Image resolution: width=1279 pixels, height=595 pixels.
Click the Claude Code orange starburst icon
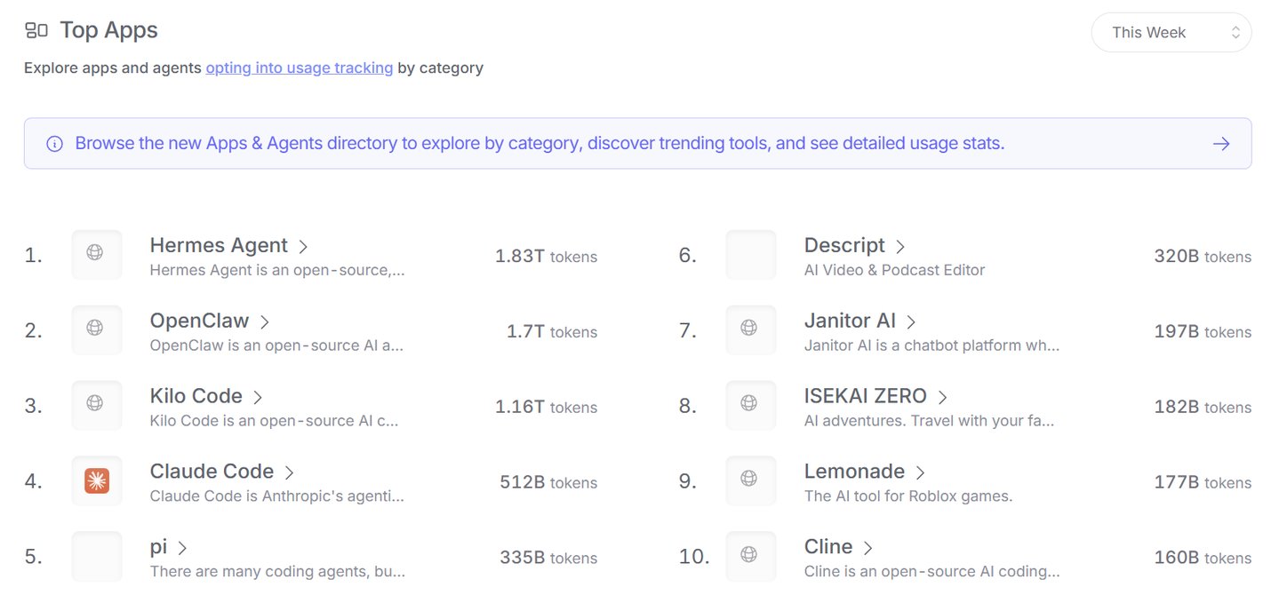(97, 481)
